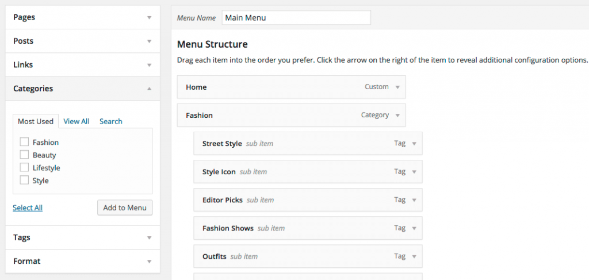This screenshot has width=589, height=280.
Task: Click the Add to Menu button
Action: point(125,208)
